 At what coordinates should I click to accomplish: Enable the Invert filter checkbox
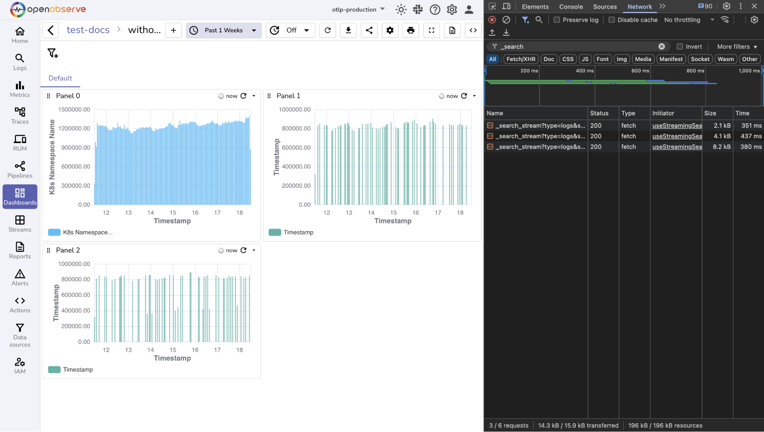tap(680, 46)
